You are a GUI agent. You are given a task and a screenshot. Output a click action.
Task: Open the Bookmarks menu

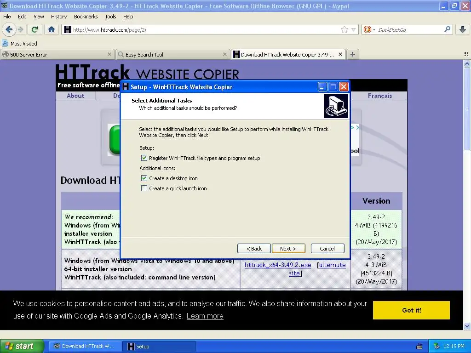(x=86, y=17)
